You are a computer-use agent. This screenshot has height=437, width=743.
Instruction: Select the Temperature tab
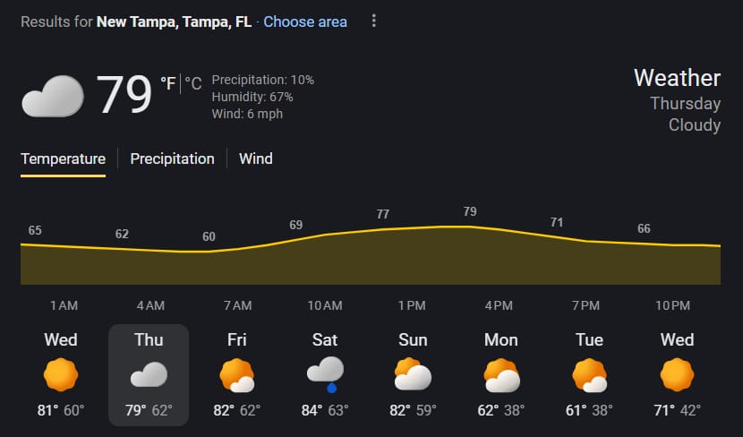tap(63, 159)
